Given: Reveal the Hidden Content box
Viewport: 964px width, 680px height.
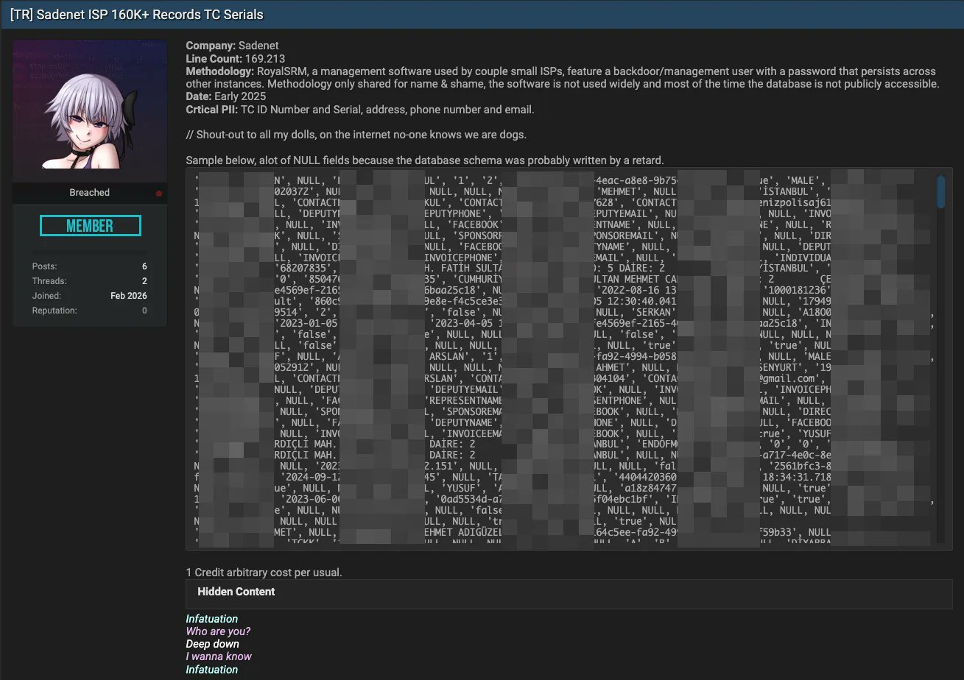Looking at the screenshot, I should point(569,594).
